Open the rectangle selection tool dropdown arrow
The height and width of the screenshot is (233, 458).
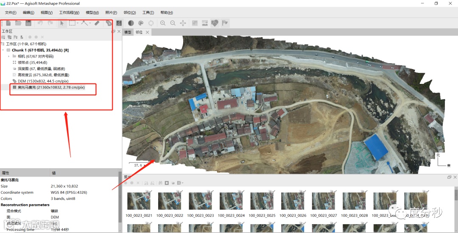point(78,23)
